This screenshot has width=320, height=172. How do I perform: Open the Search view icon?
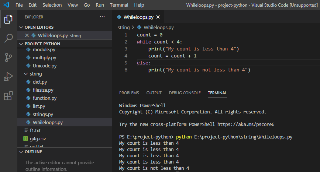click(x=8, y=38)
